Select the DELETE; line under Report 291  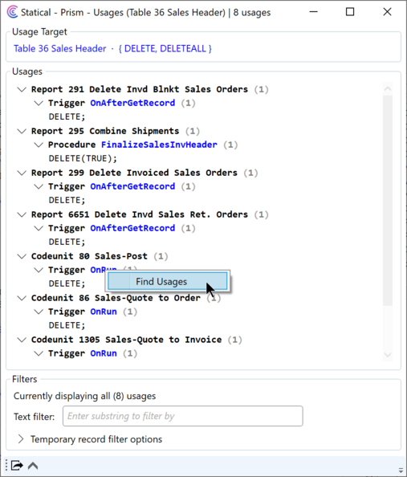click(67, 116)
